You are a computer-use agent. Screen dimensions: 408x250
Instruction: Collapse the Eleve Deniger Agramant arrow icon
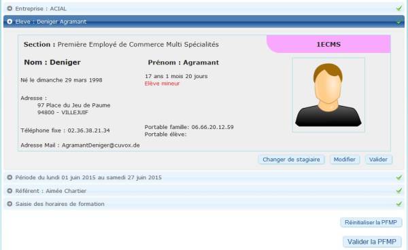10,22
